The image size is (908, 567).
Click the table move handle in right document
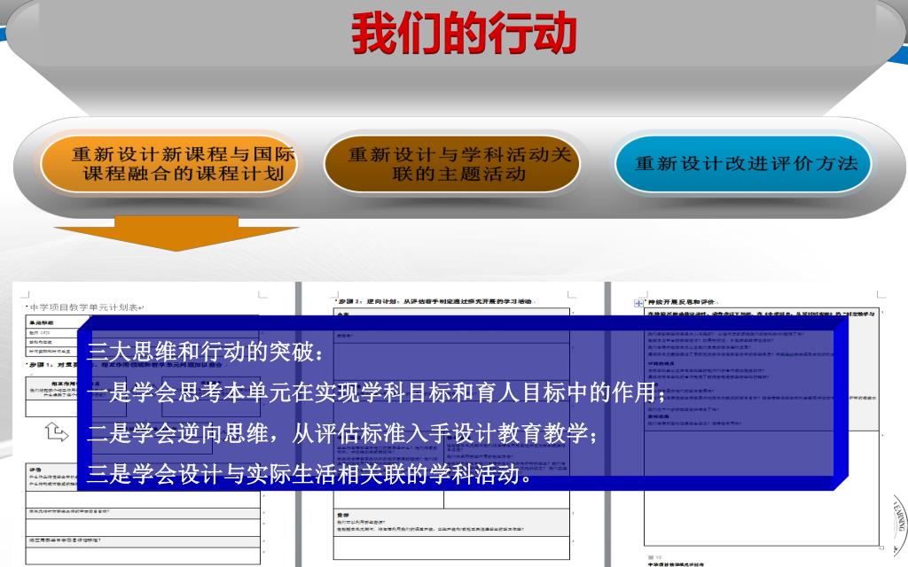pos(638,303)
